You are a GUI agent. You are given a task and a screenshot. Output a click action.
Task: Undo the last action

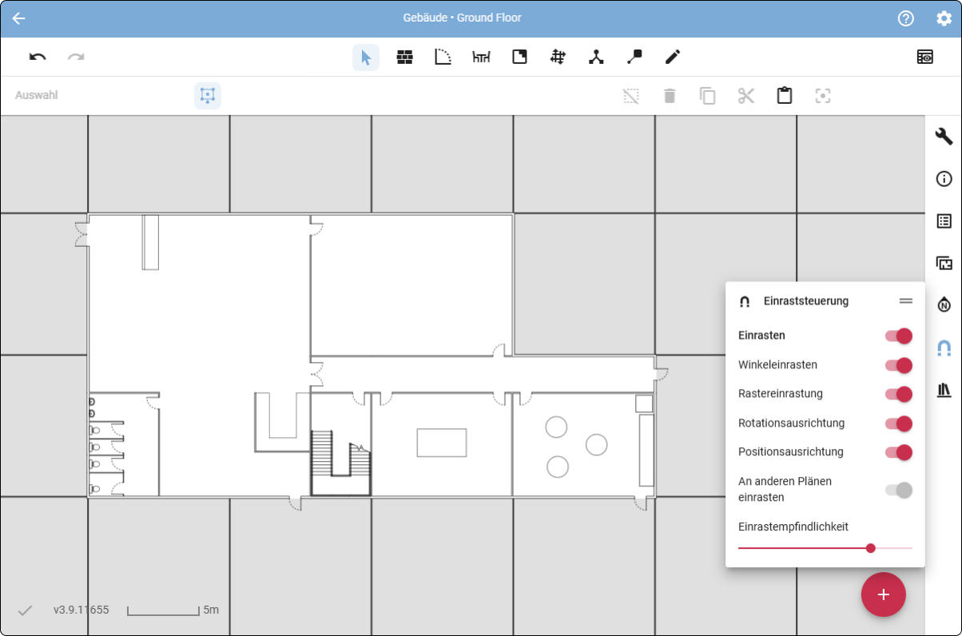(x=38, y=57)
